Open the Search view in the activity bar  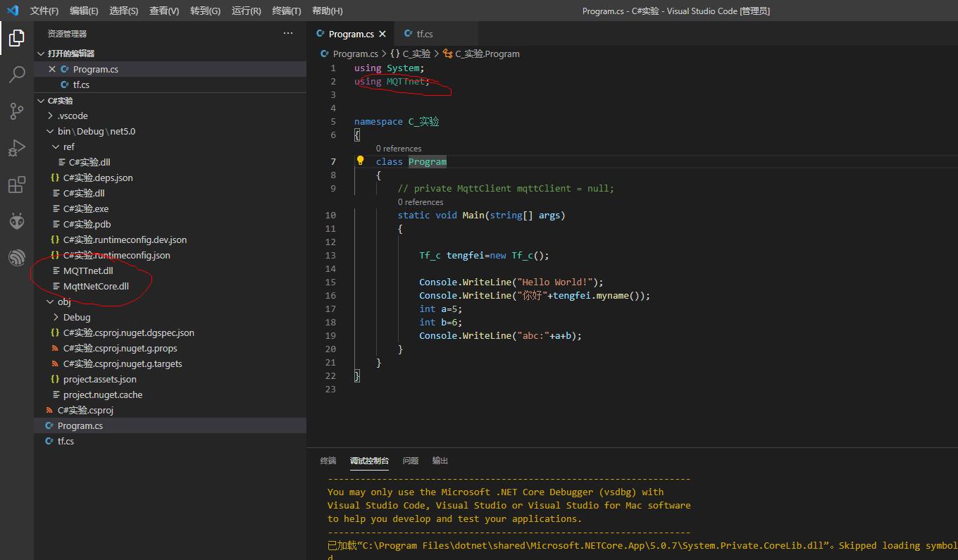(x=17, y=75)
